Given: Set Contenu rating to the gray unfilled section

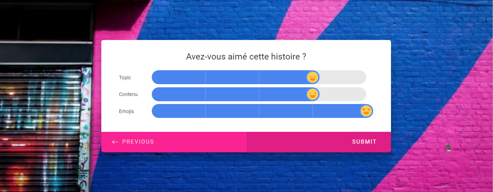Looking at the screenshot, I should [x=343, y=94].
